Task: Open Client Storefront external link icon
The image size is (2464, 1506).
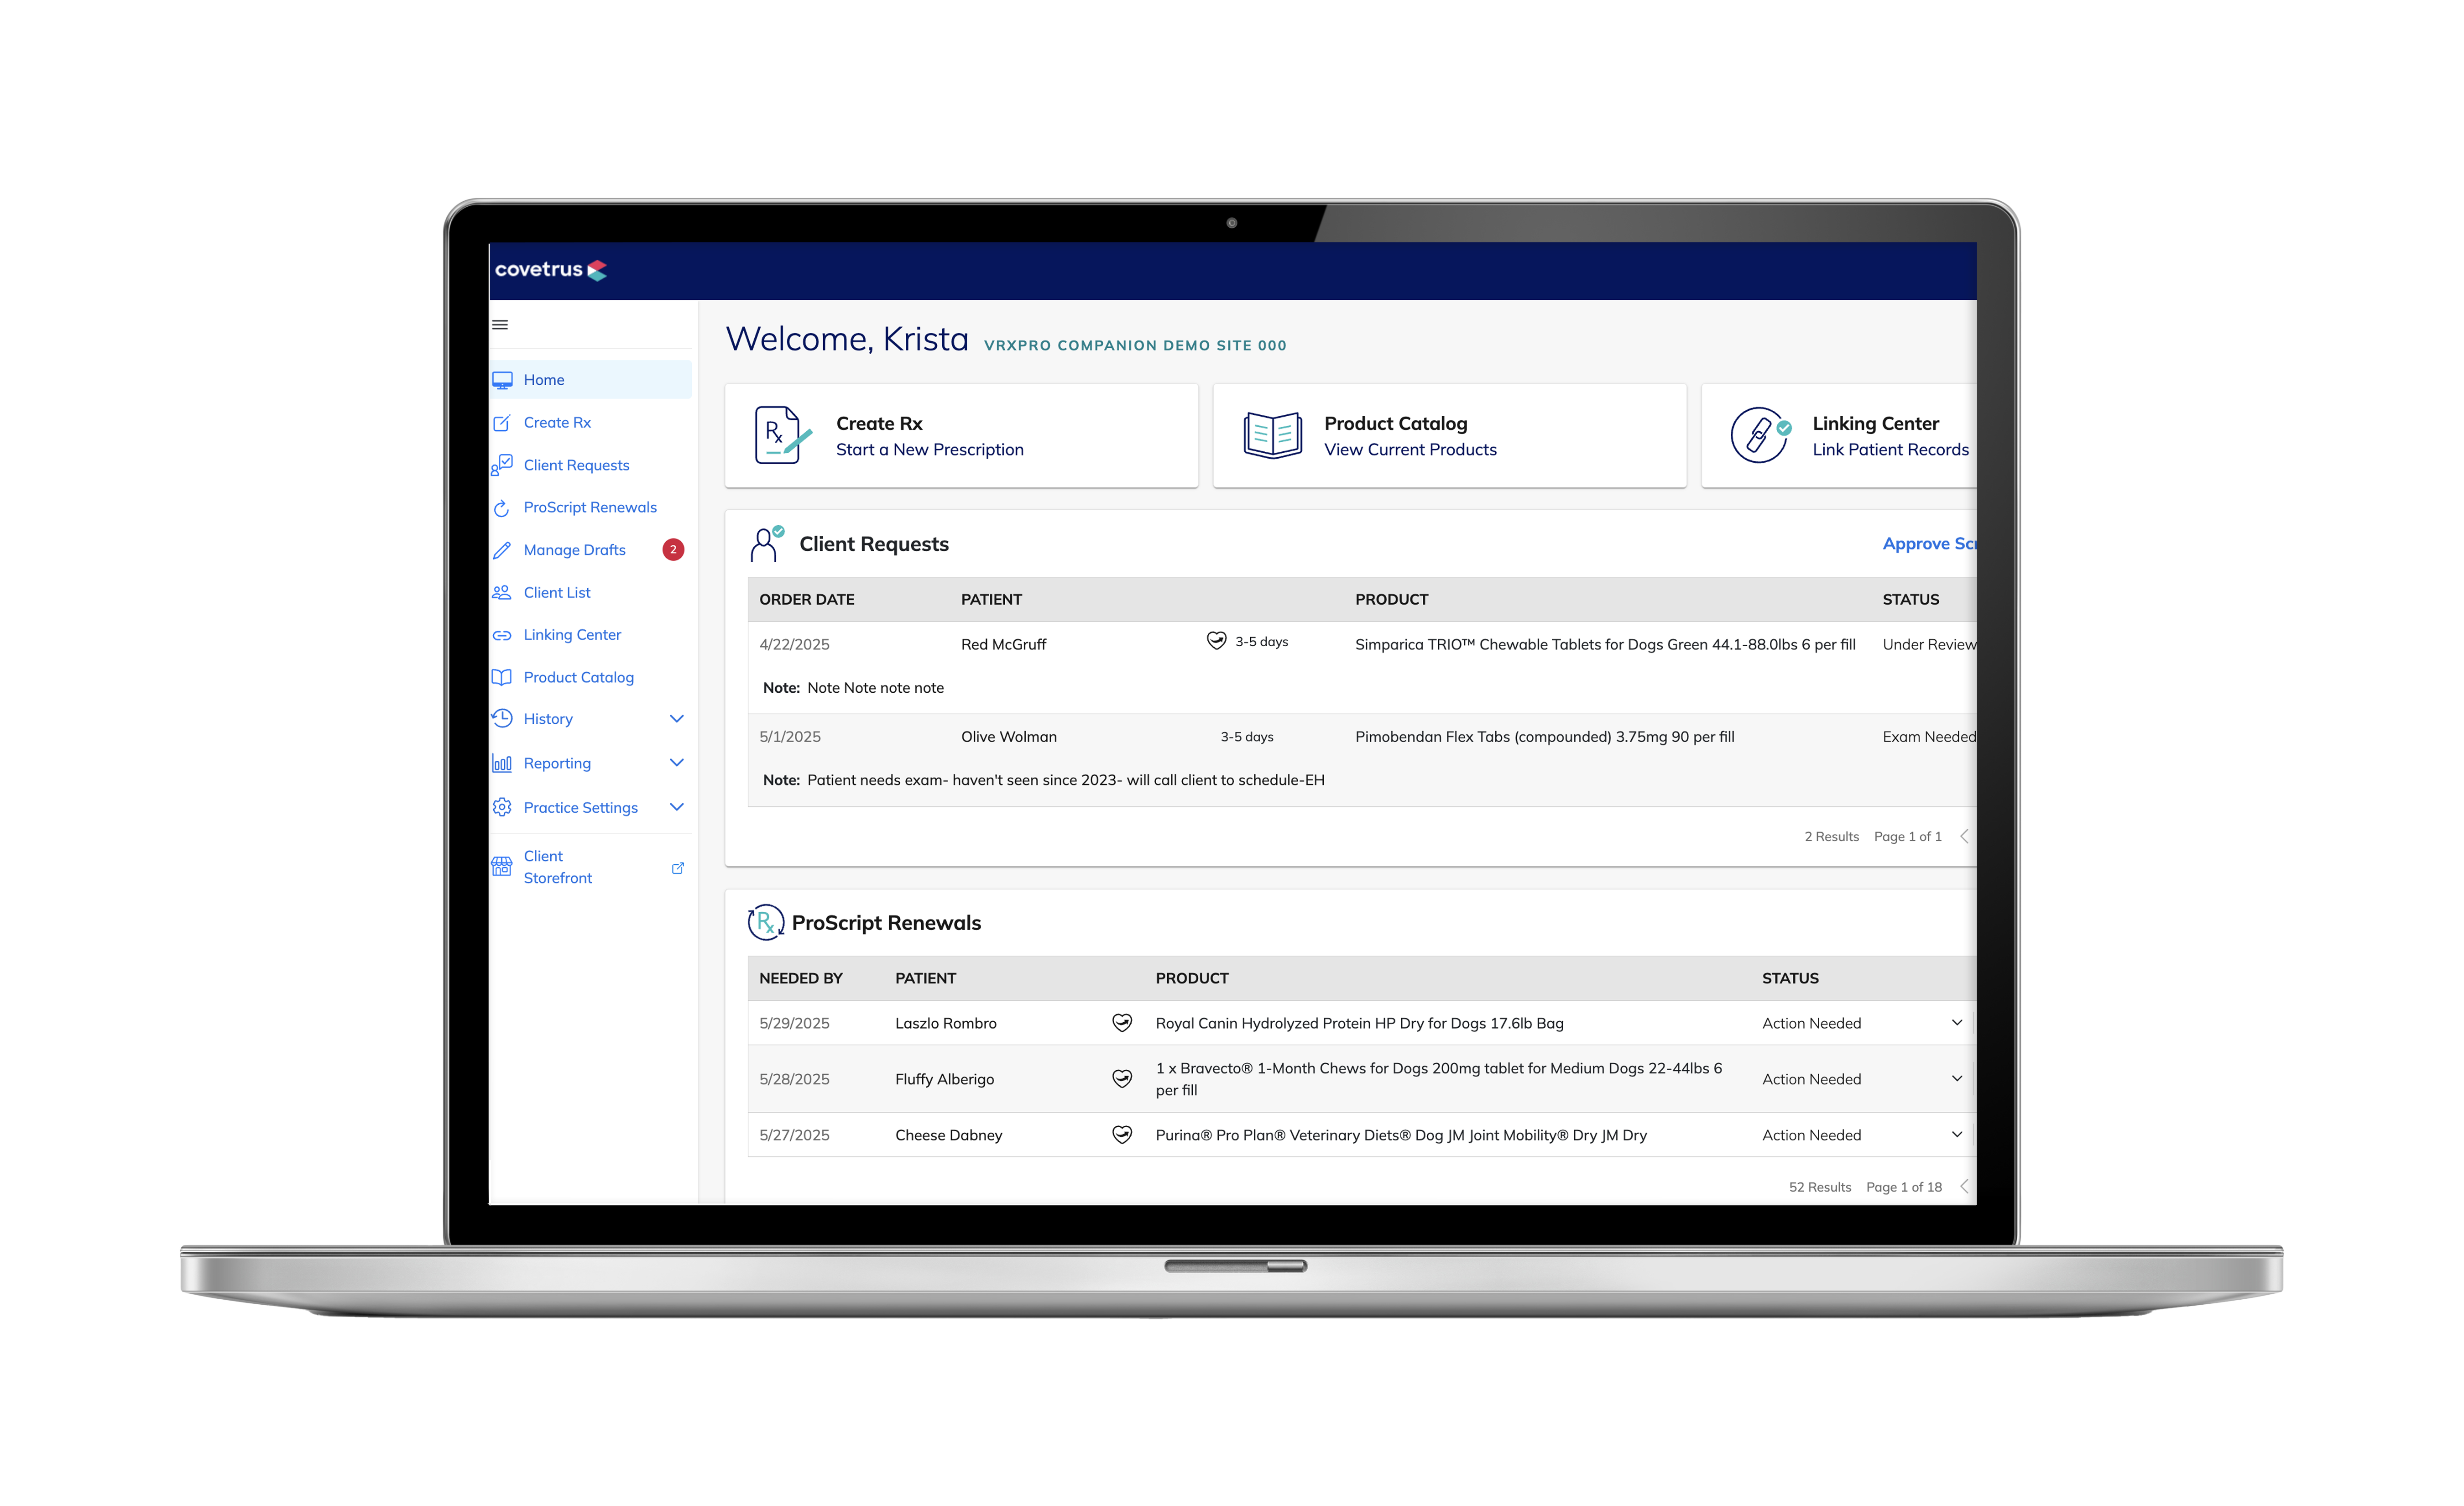Action: point(679,867)
